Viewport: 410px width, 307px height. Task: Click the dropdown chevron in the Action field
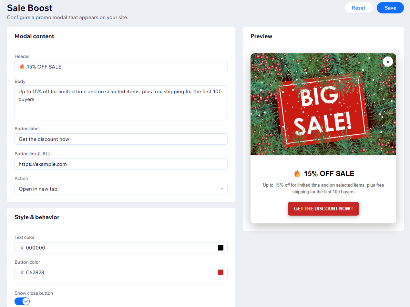click(x=222, y=189)
